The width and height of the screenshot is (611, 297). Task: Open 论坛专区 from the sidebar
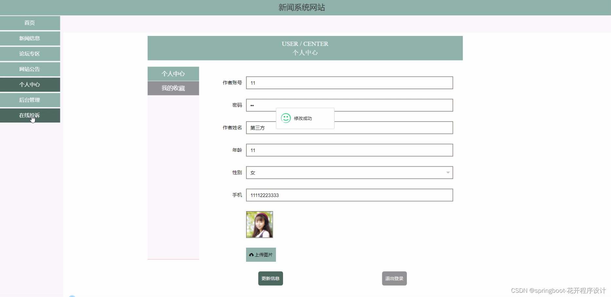click(29, 54)
